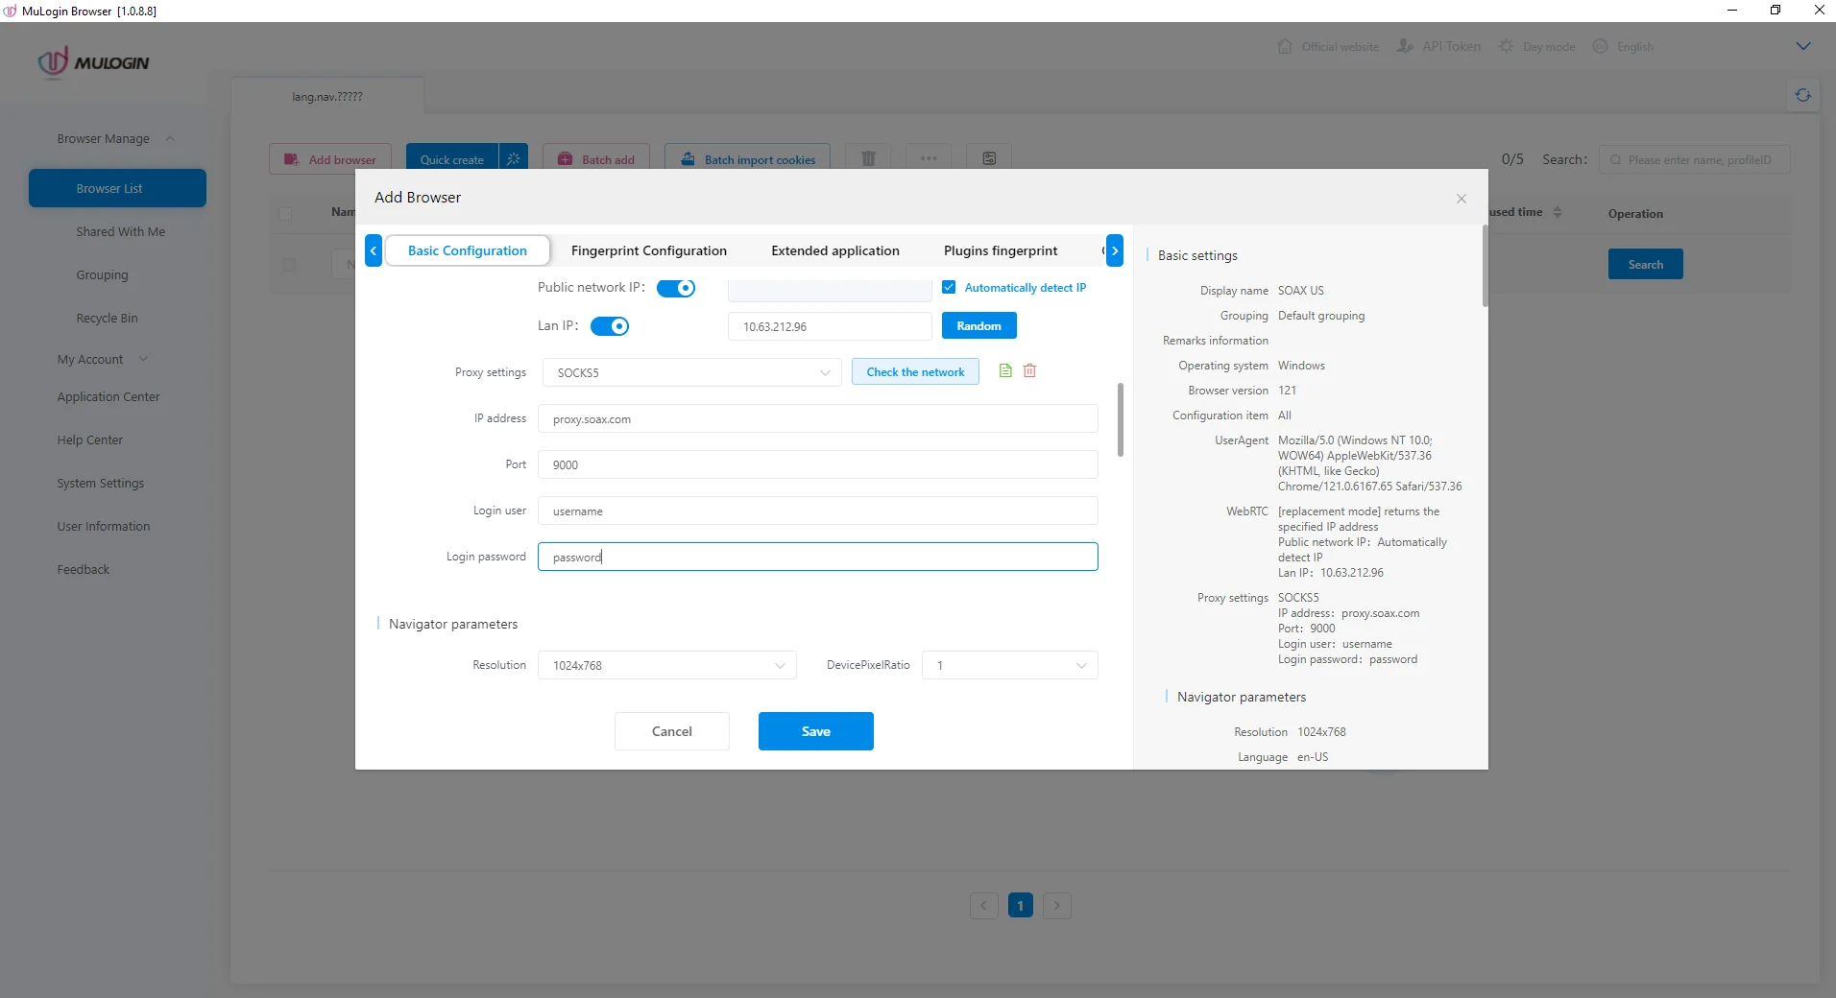Toggle the Lan IP switch off
The width and height of the screenshot is (1836, 998).
coord(610,326)
